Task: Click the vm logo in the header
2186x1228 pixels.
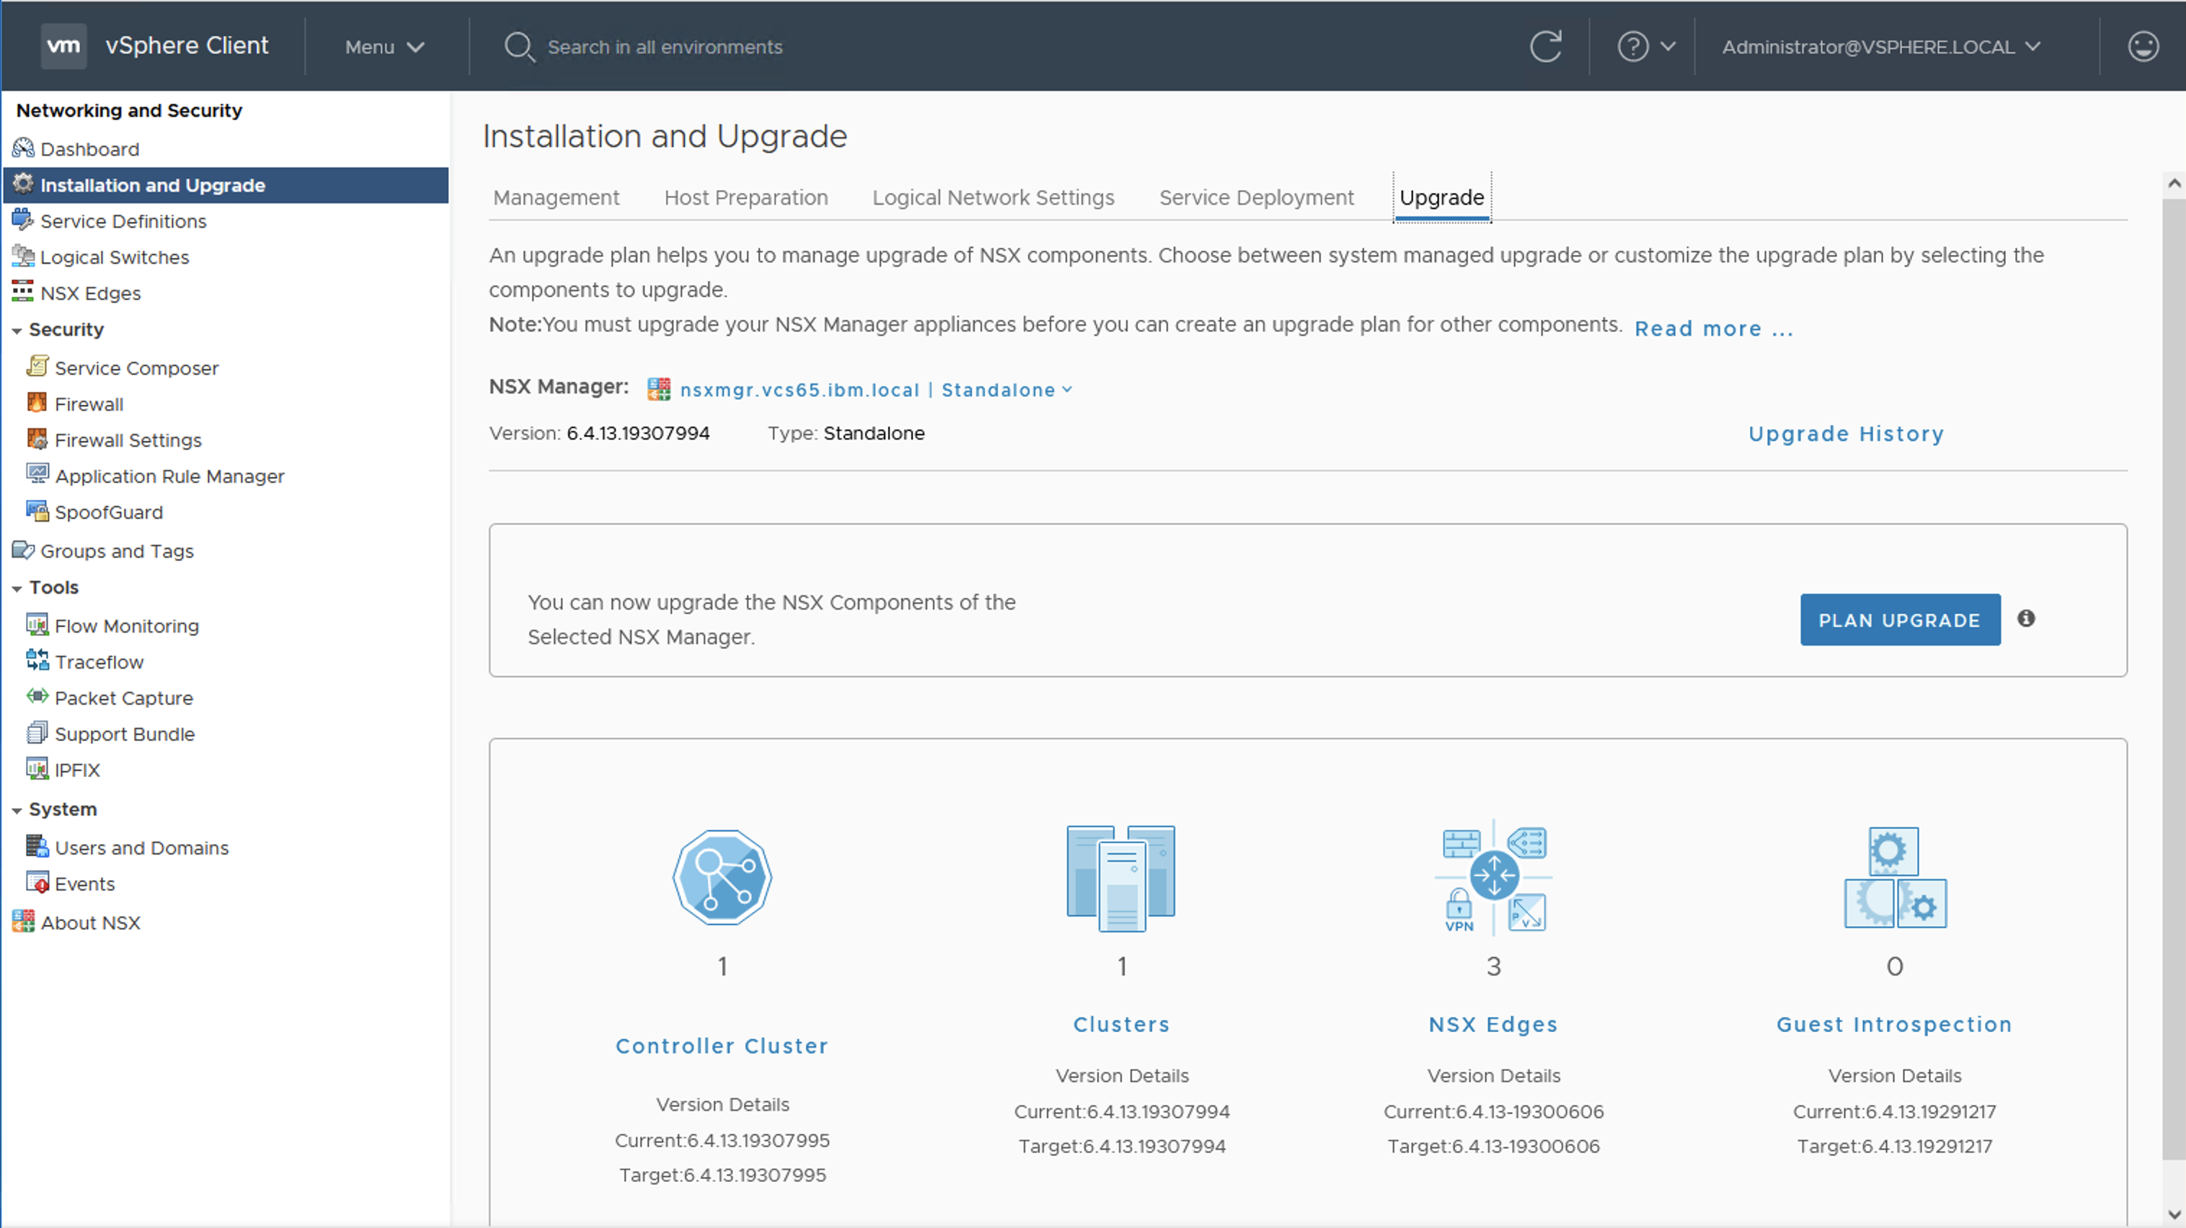Action: point(63,46)
